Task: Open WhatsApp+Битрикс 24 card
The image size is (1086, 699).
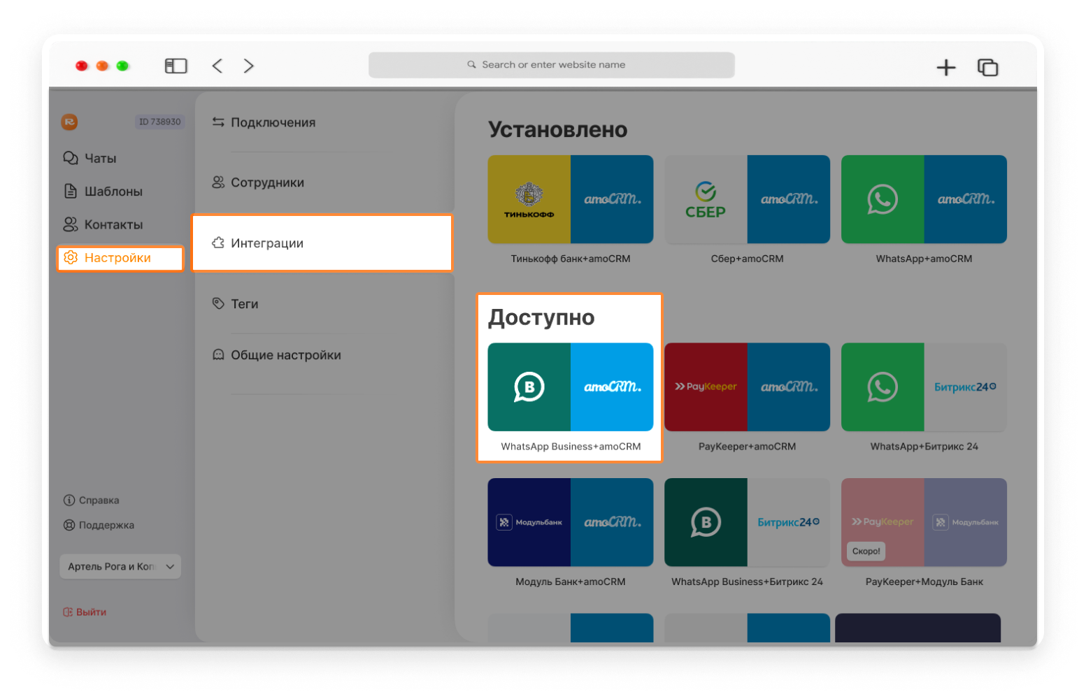Action: pos(924,387)
